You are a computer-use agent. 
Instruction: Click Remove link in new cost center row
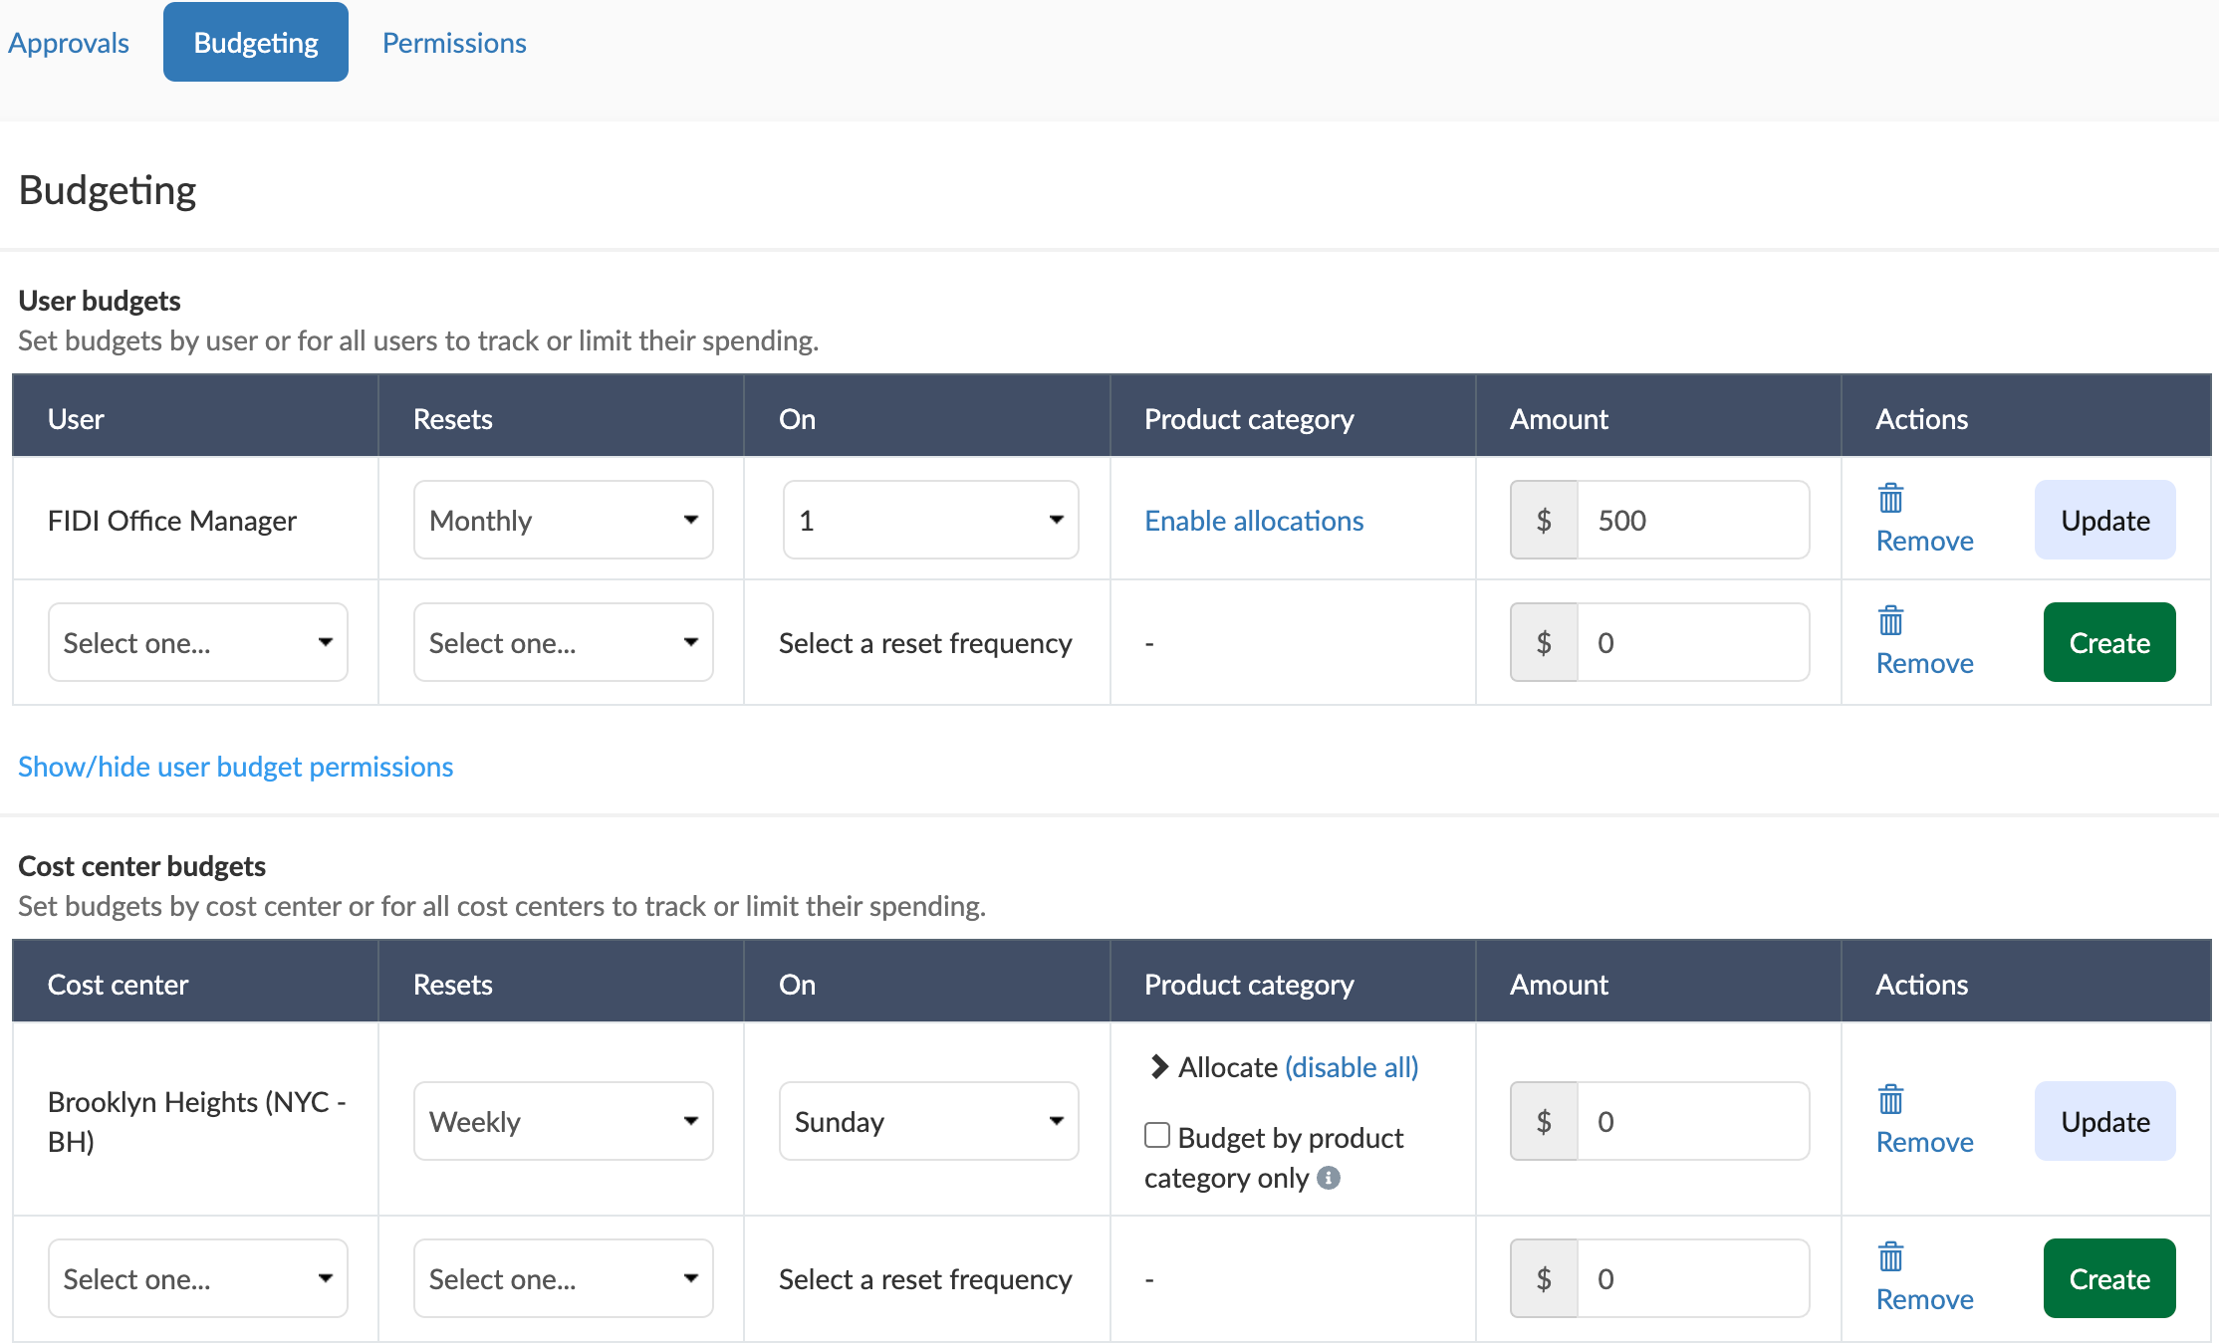pos(1924,1299)
